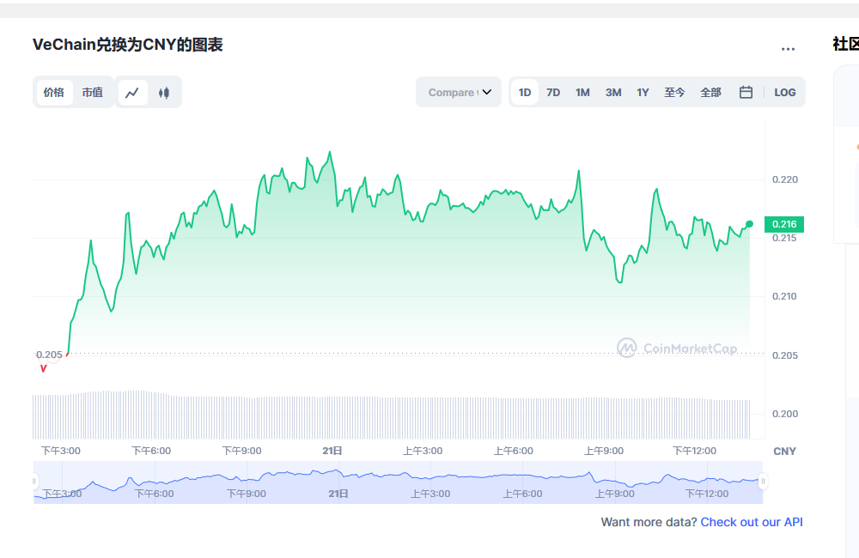Image resolution: width=859 pixels, height=558 pixels.
Task: Click the 0.200 y-axis label
Action: click(x=784, y=414)
